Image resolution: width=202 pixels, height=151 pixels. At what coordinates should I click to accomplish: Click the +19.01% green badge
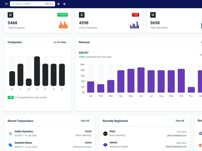click(x=62, y=15)
